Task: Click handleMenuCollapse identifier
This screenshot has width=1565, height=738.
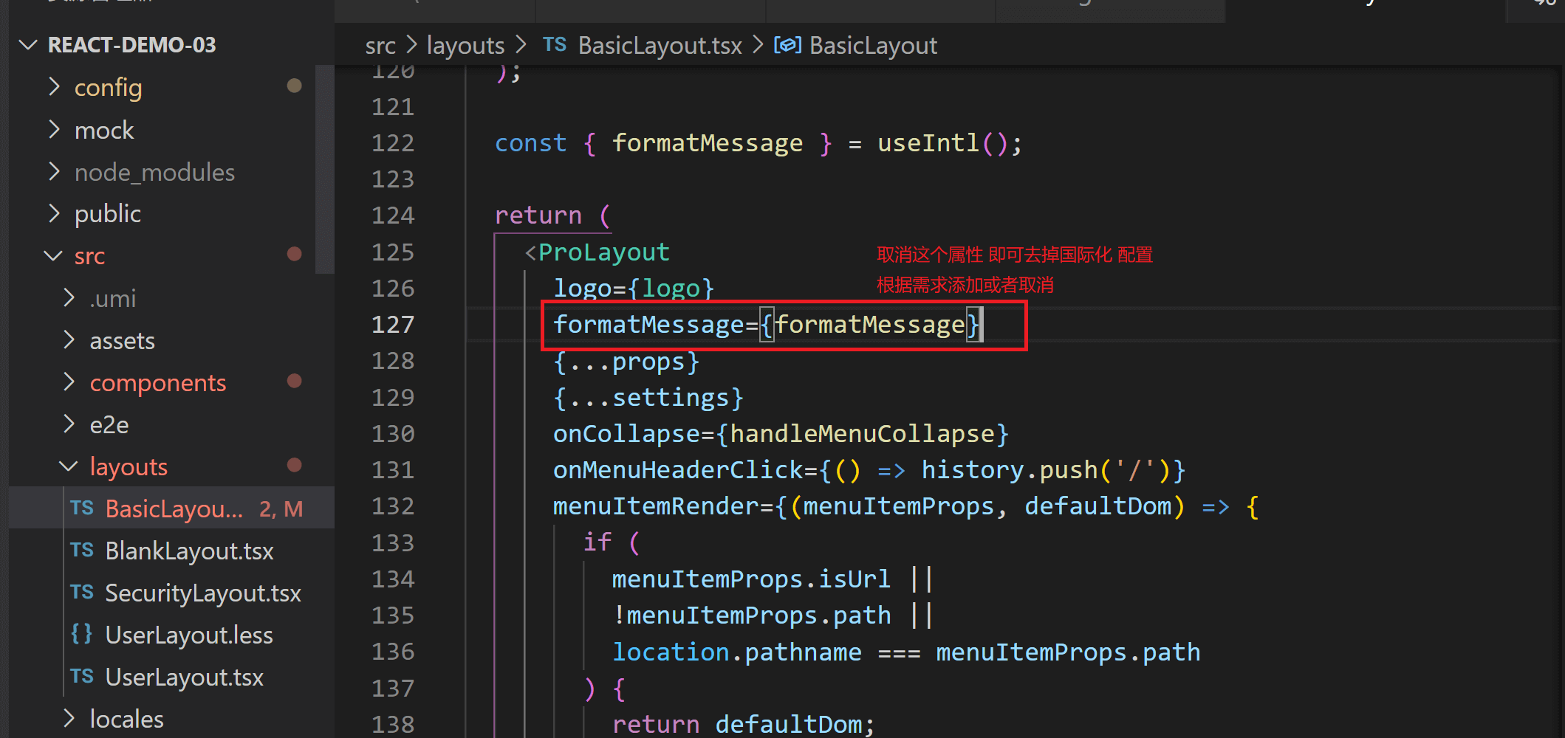Action: coord(862,434)
